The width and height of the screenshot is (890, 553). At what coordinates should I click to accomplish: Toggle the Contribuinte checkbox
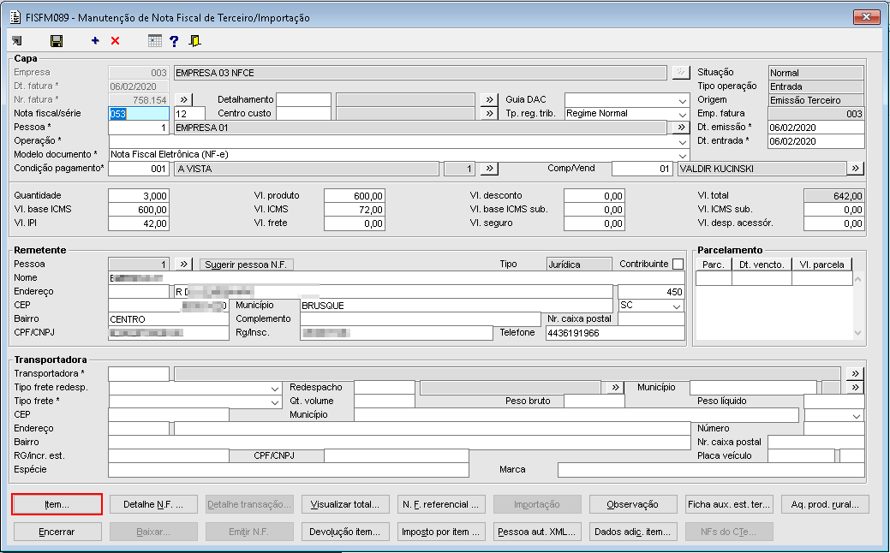[678, 265]
